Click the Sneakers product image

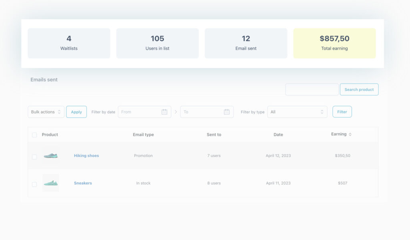click(x=51, y=183)
